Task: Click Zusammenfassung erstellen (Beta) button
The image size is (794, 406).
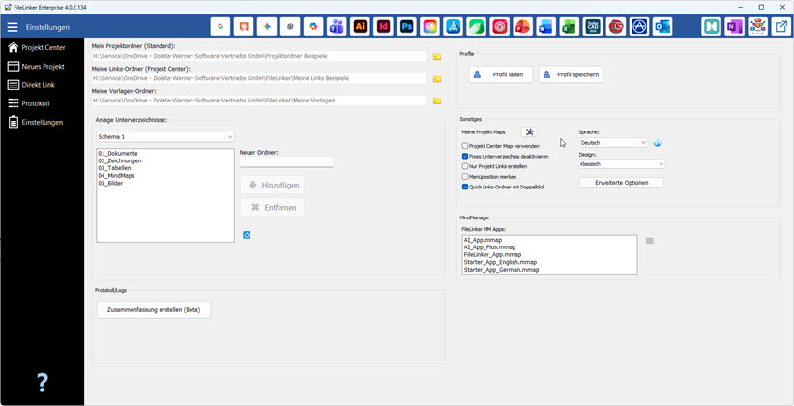Action: [x=154, y=309]
